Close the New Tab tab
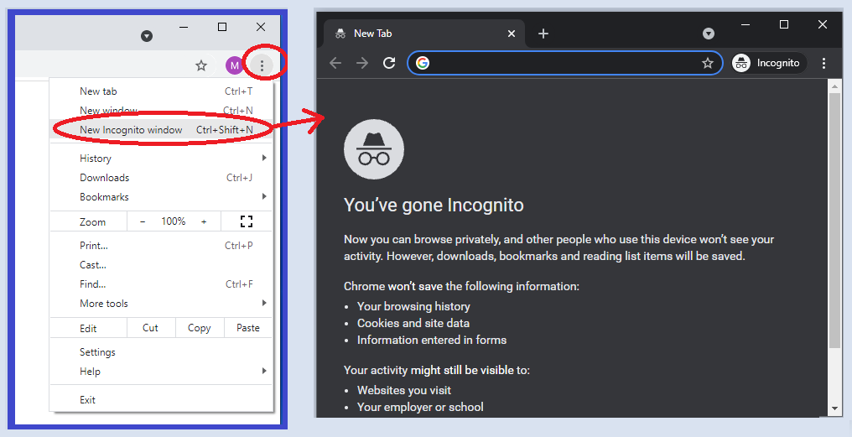The image size is (852, 437). [x=512, y=34]
